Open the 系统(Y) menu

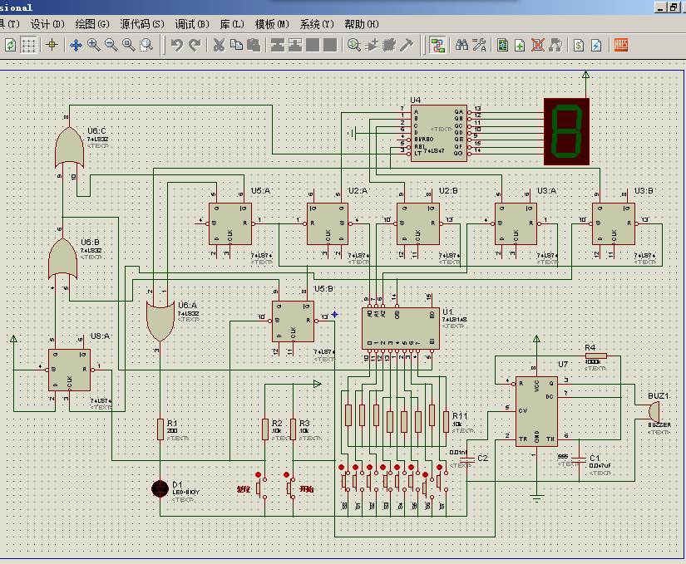pyautogui.click(x=317, y=24)
